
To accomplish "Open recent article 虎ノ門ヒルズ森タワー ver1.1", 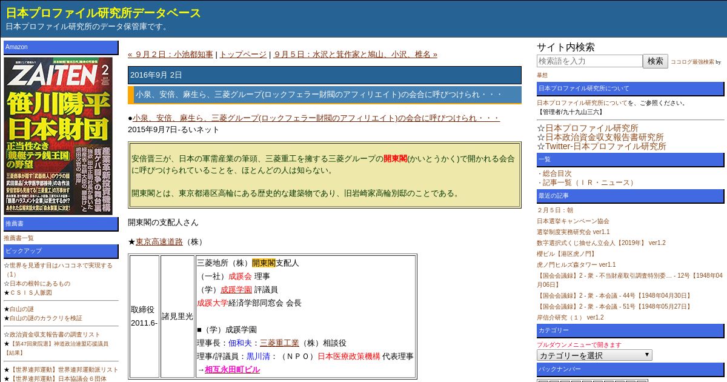I will 576,265.
